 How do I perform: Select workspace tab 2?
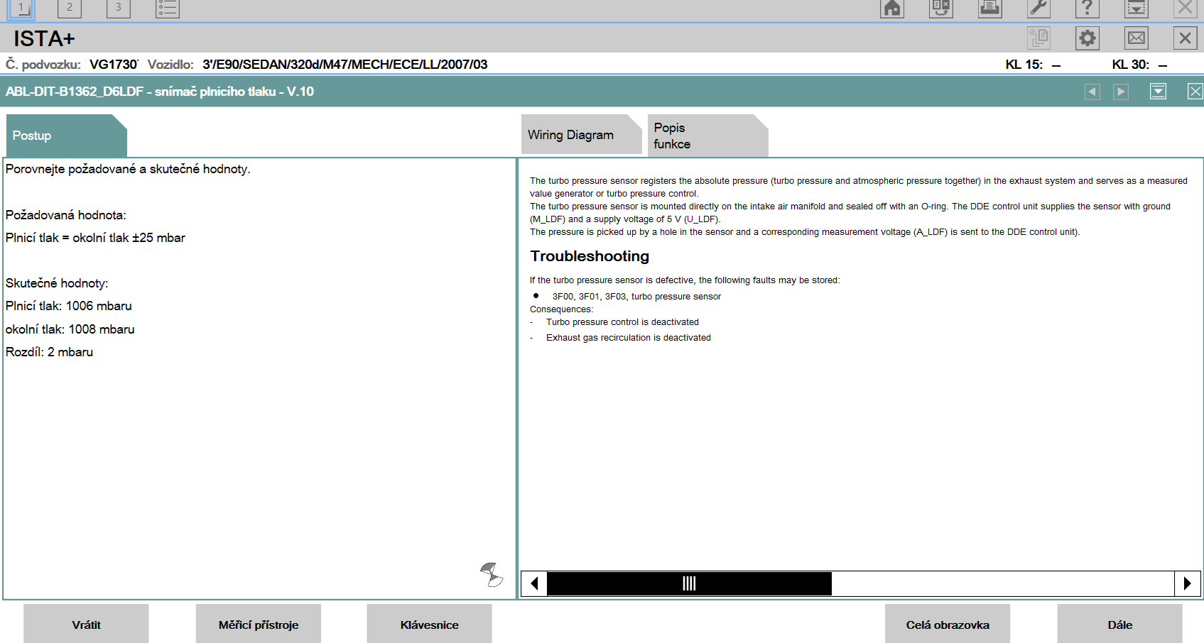(x=70, y=8)
